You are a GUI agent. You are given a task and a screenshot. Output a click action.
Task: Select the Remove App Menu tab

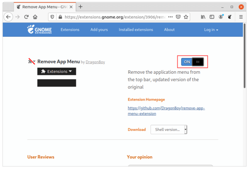[45, 7]
